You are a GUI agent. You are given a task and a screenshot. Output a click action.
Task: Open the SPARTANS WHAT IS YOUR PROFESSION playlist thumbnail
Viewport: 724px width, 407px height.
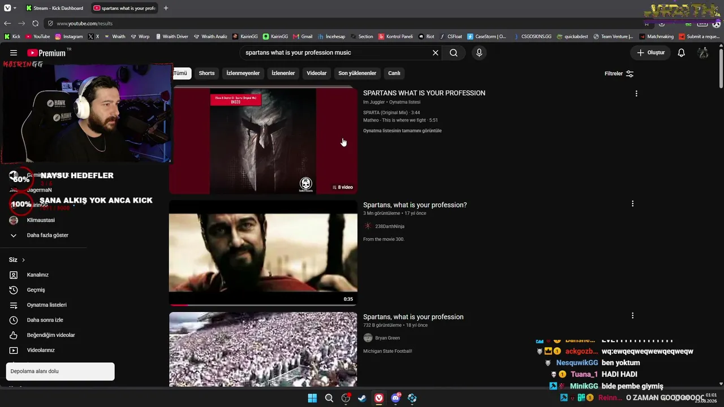click(x=263, y=141)
